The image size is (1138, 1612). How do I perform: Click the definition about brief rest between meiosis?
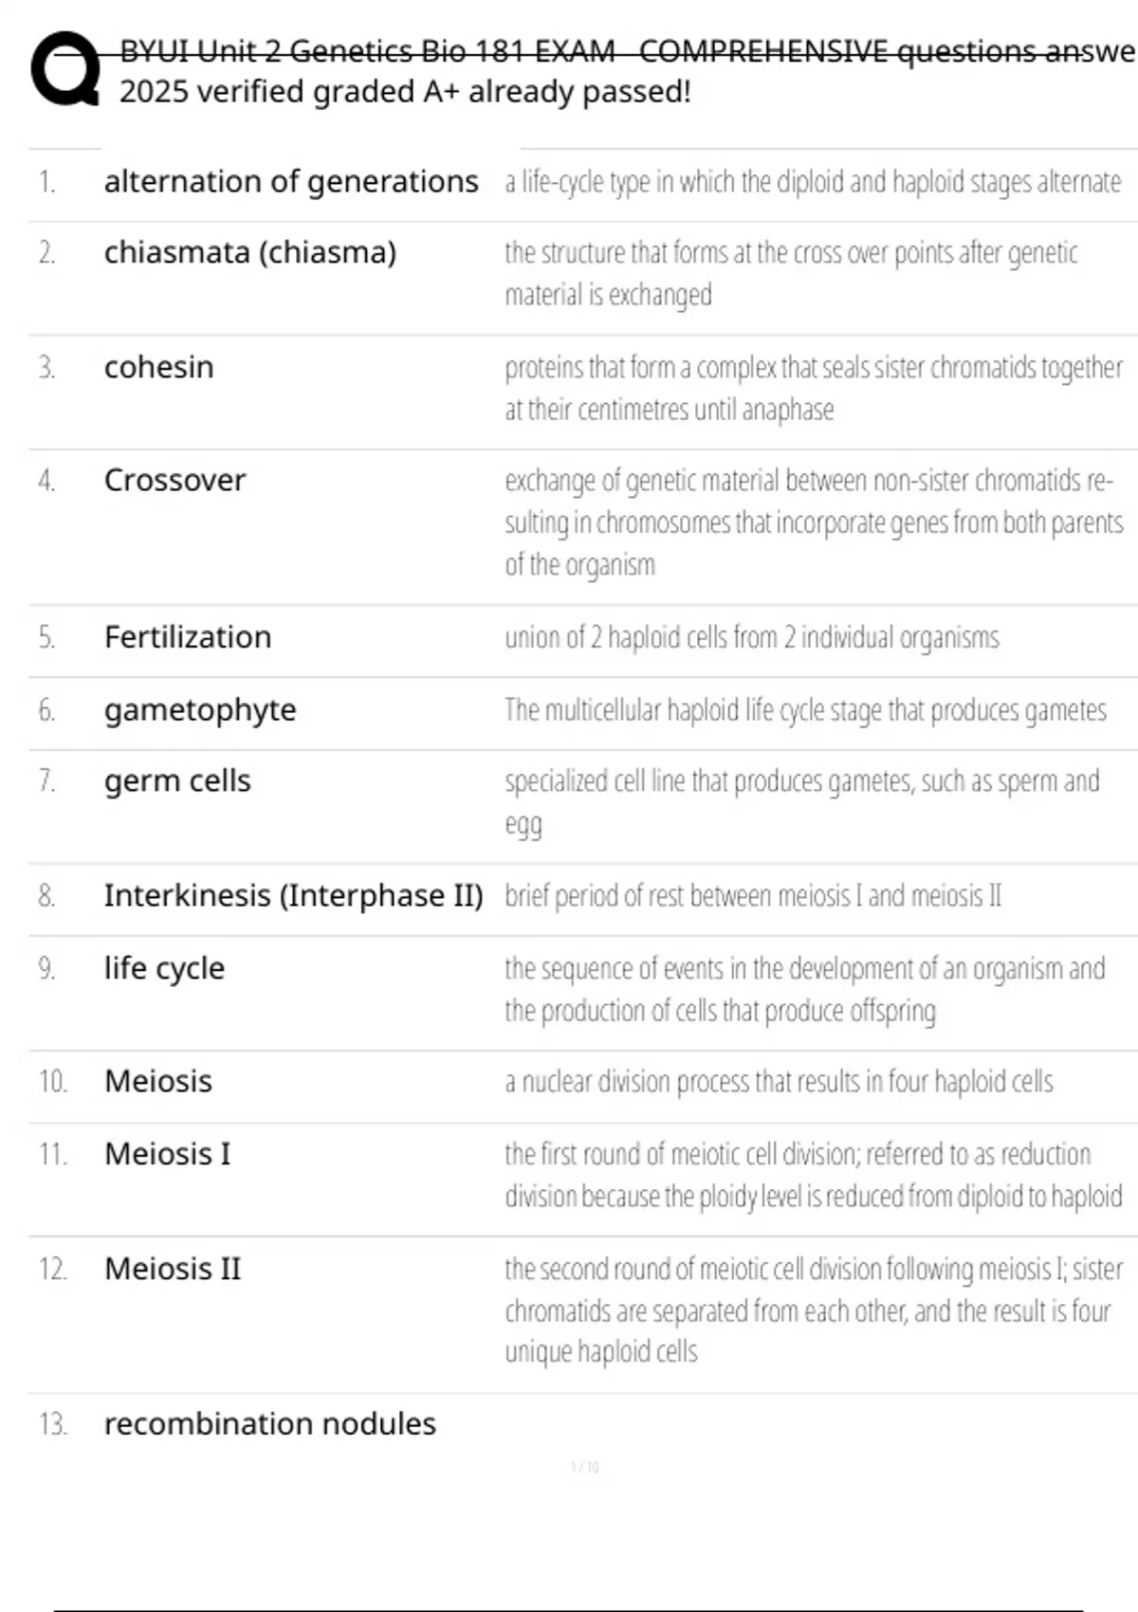pos(753,895)
